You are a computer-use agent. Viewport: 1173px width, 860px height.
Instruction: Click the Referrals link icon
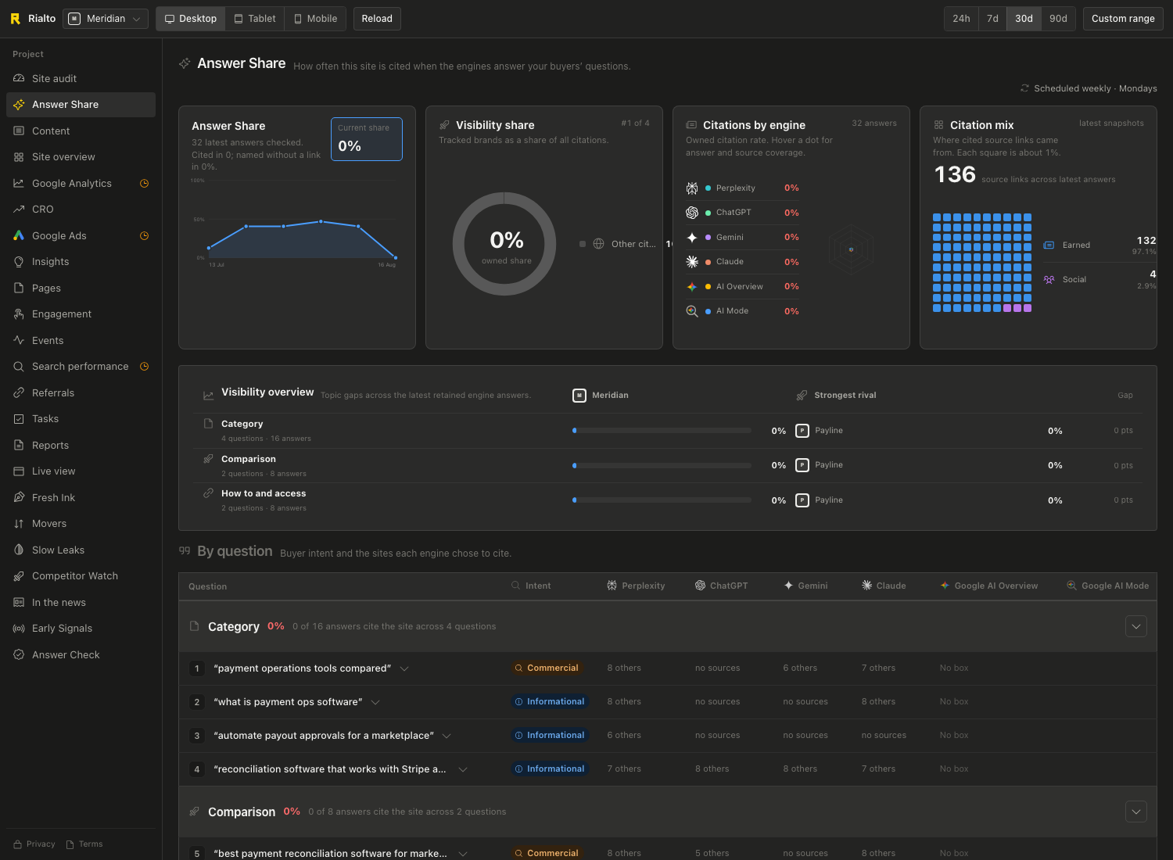[19, 392]
